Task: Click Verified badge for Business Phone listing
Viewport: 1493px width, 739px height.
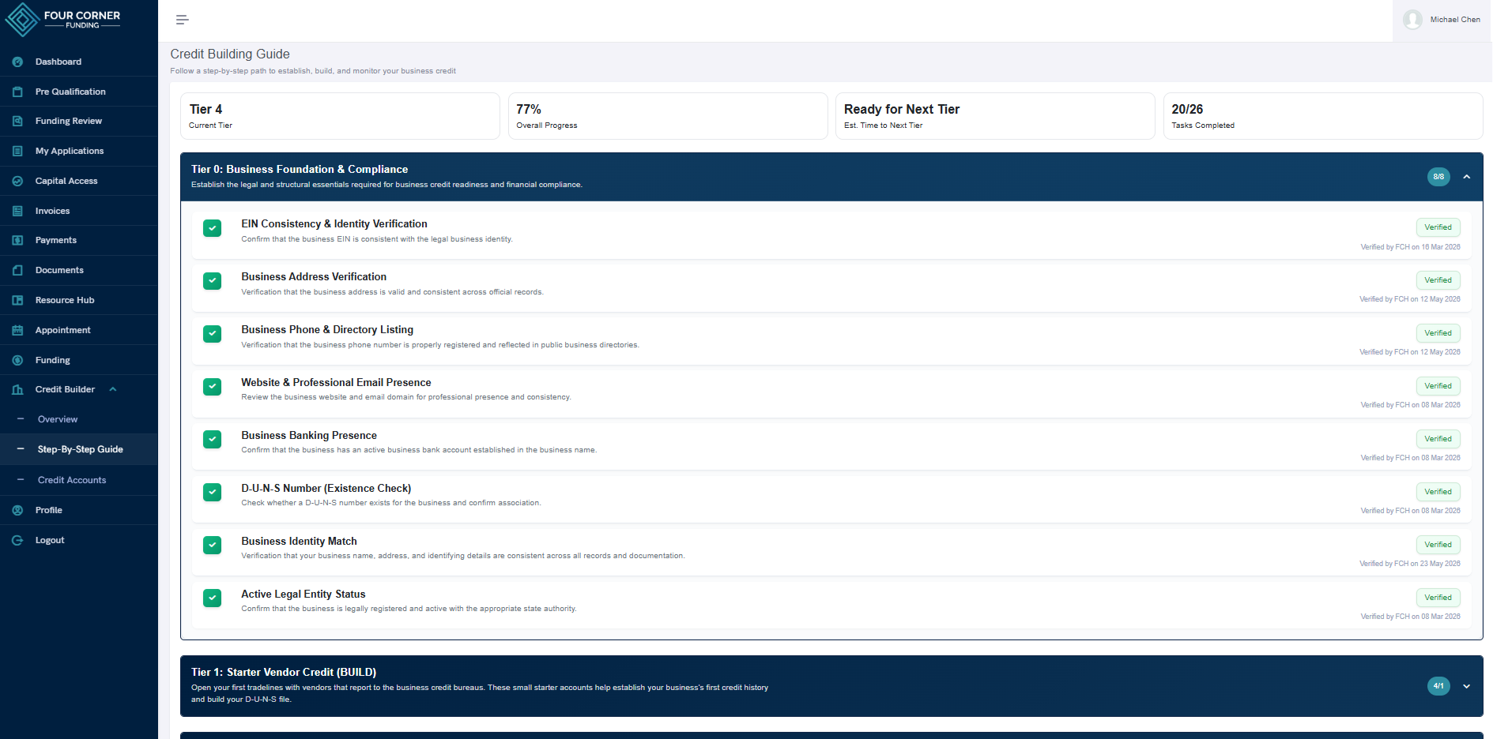Action: 1438,333
